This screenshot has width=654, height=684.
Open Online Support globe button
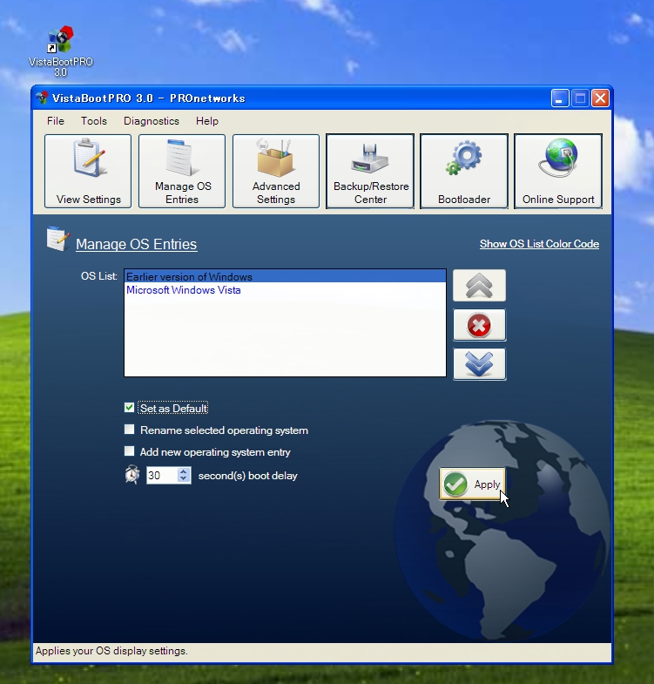[x=558, y=171]
